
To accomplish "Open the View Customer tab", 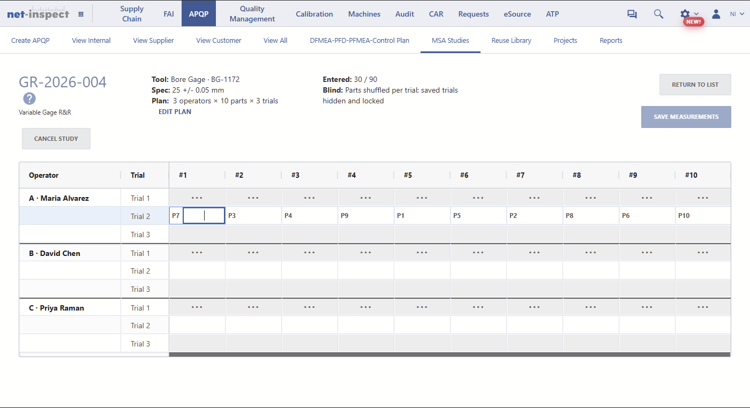I will pos(219,40).
